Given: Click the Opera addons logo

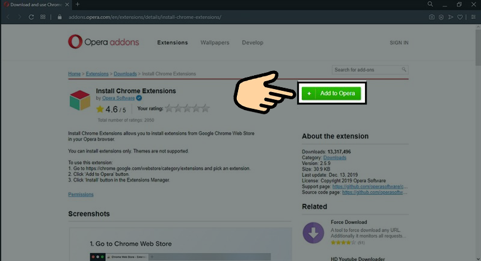Looking at the screenshot, I should coord(103,41).
